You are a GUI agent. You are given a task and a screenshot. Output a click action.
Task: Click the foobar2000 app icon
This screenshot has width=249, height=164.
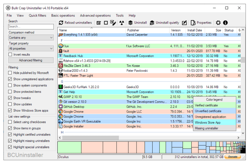(61, 71)
